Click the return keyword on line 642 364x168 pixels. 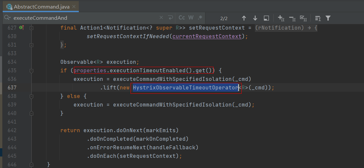tap(70, 130)
